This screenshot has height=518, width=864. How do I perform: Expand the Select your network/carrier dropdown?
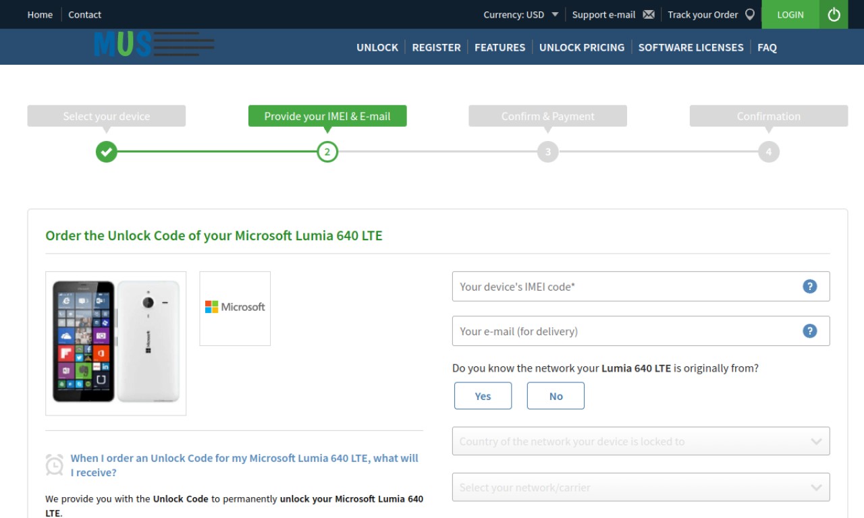tap(641, 487)
